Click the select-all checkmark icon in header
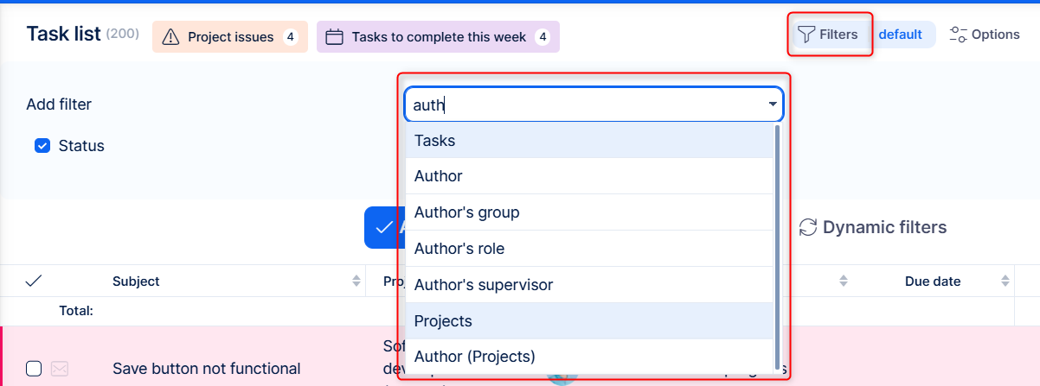The image size is (1040, 386). tap(34, 281)
